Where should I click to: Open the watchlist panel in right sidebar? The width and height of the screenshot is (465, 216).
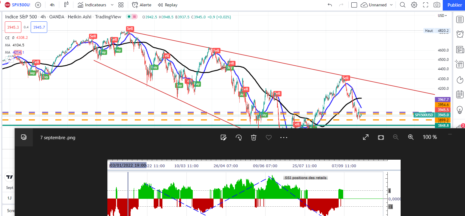click(460, 20)
